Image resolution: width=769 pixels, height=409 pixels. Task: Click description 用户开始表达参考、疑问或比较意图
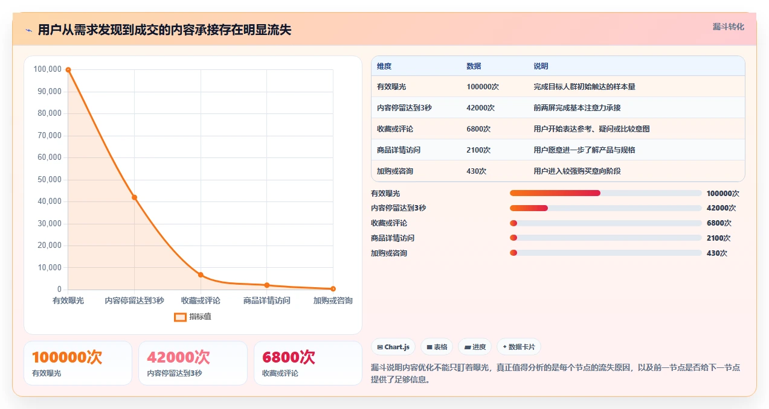[592, 129]
